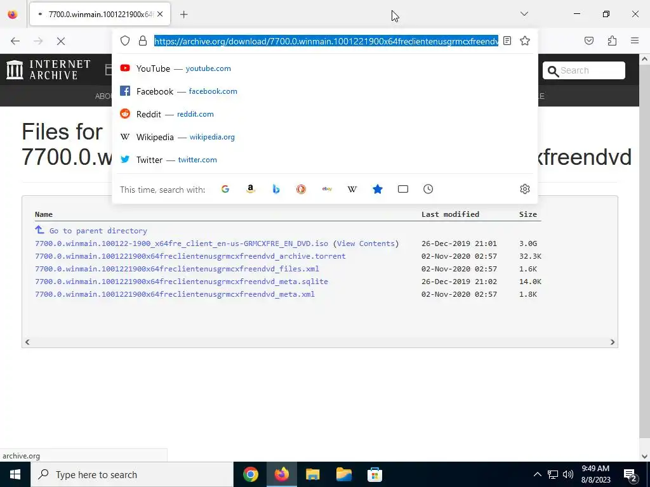
Task: Choose Twitter suggestion in dropdown
Action: coord(325,159)
